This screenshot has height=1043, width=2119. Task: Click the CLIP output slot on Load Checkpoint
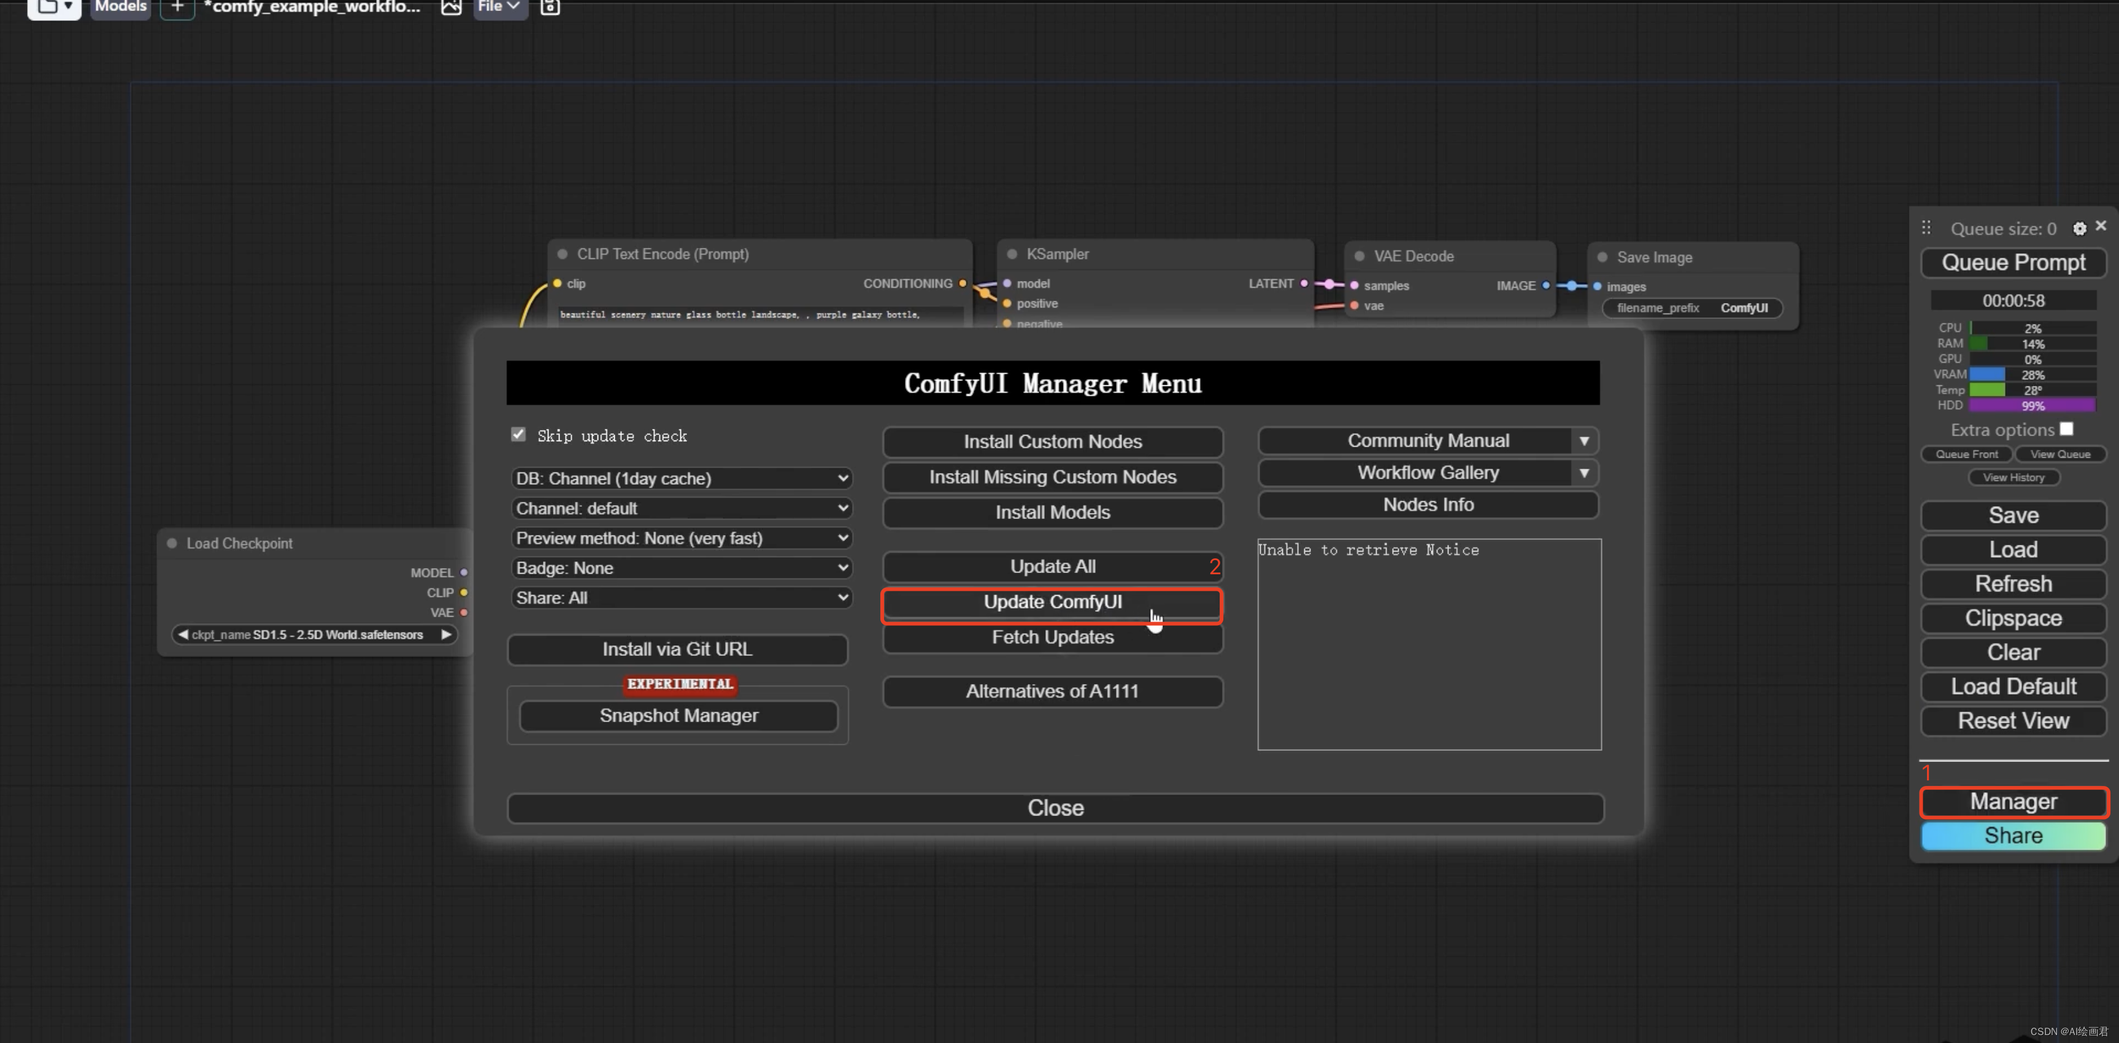point(464,592)
